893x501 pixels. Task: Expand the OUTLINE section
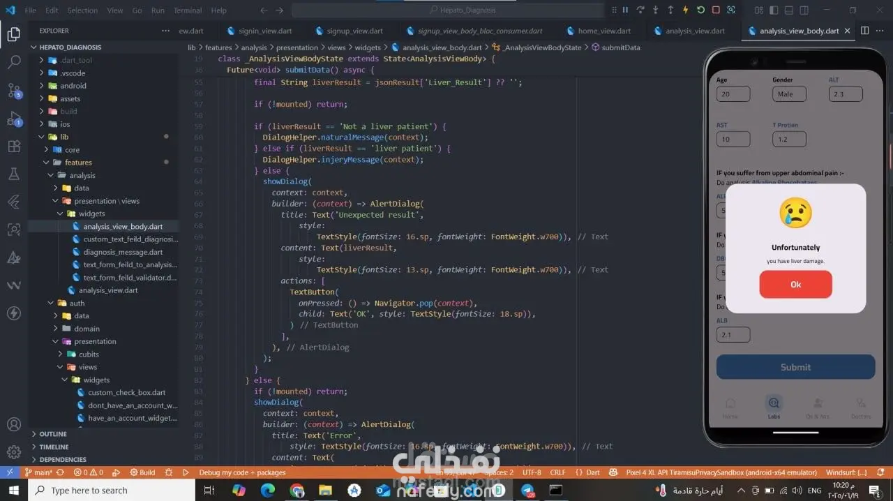[103, 434]
